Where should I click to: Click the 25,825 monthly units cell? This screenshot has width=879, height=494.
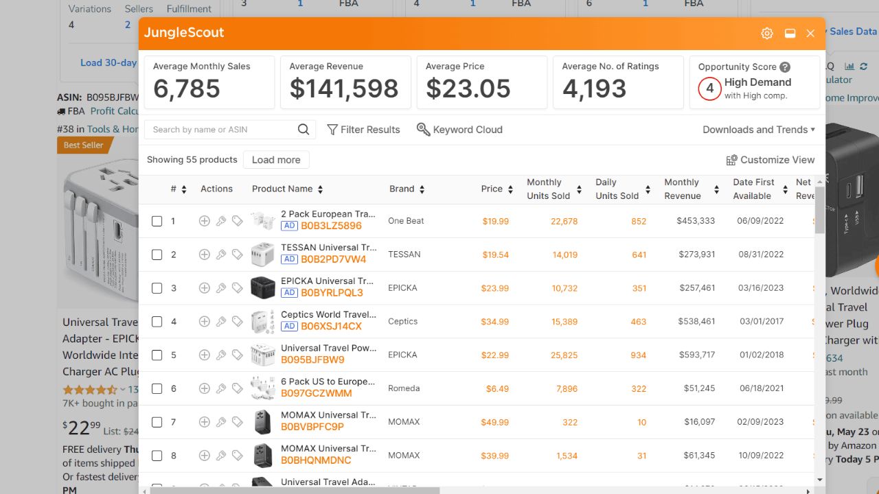click(564, 355)
